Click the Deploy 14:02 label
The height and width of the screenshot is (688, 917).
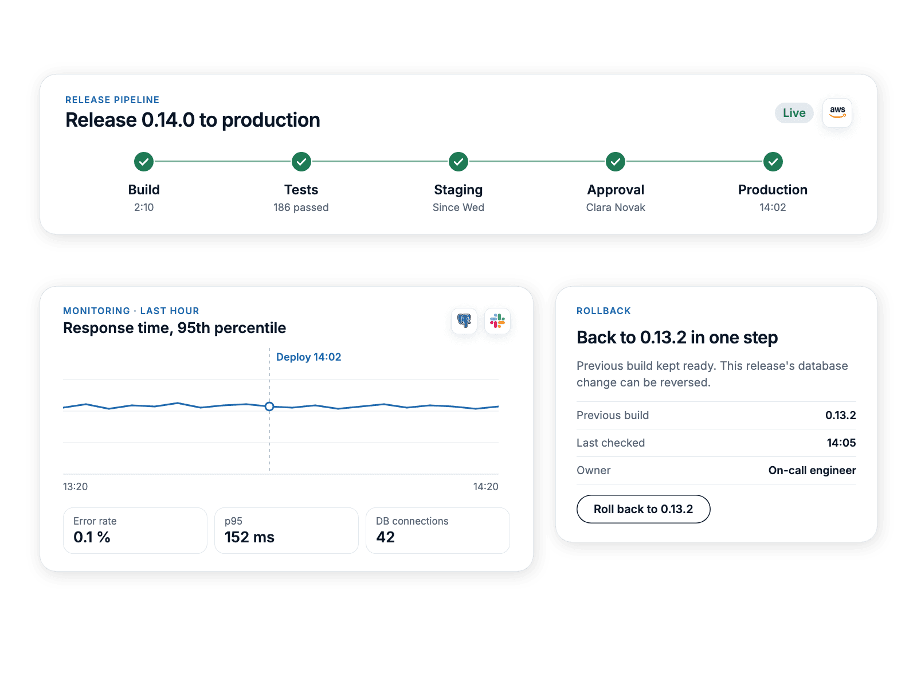[309, 357]
